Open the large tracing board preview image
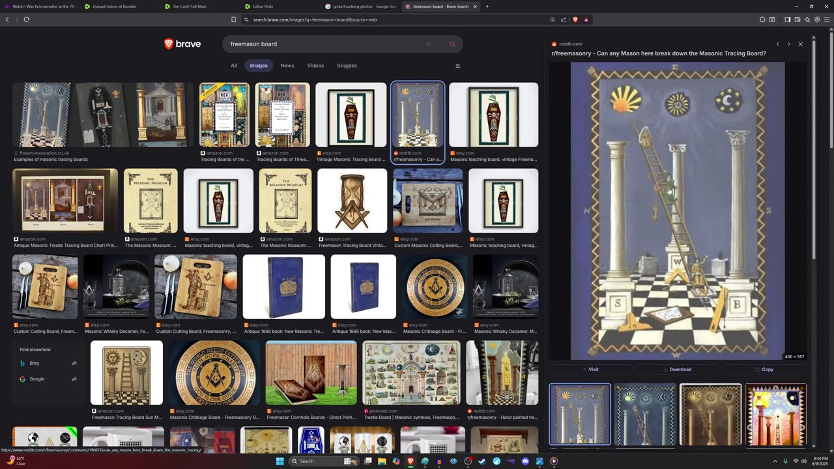834x469 pixels. pos(678,211)
